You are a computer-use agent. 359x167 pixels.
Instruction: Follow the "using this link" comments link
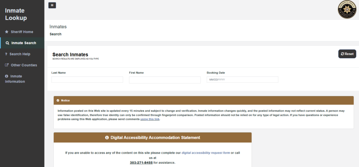[150, 120]
